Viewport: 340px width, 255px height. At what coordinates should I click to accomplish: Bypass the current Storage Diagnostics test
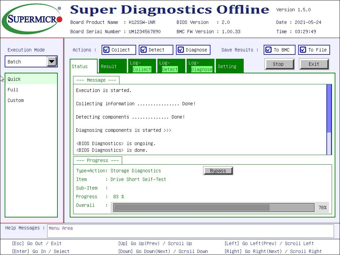(218, 171)
